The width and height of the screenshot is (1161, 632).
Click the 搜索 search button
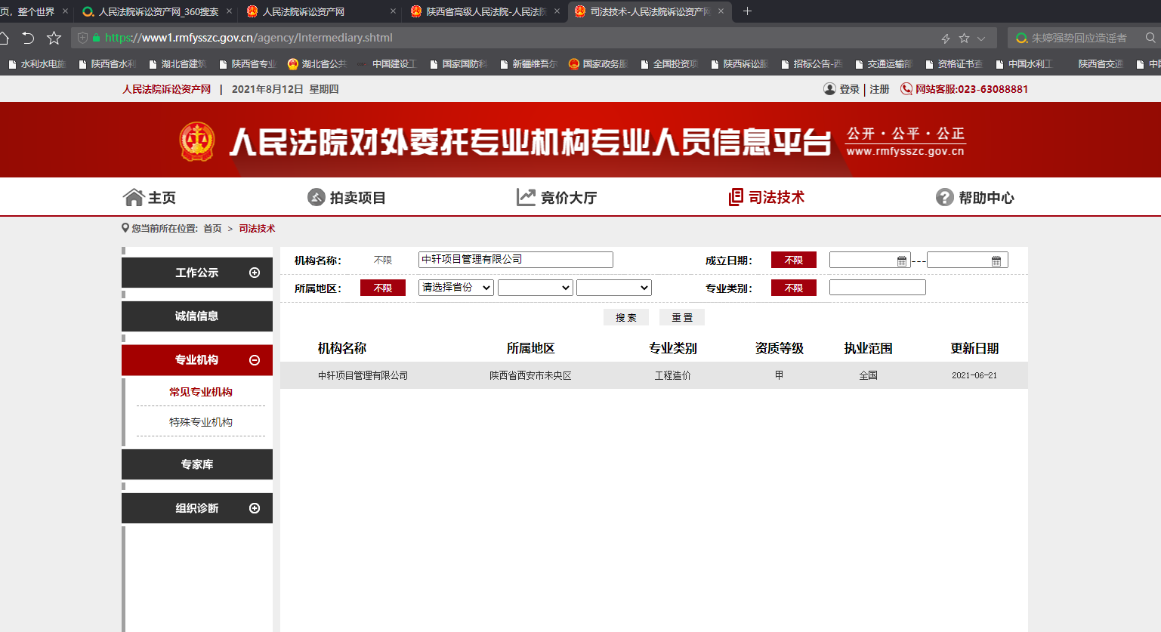click(625, 317)
